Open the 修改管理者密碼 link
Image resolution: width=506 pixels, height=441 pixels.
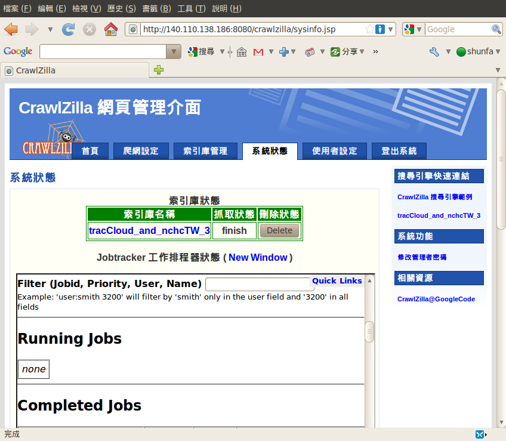coord(422,257)
